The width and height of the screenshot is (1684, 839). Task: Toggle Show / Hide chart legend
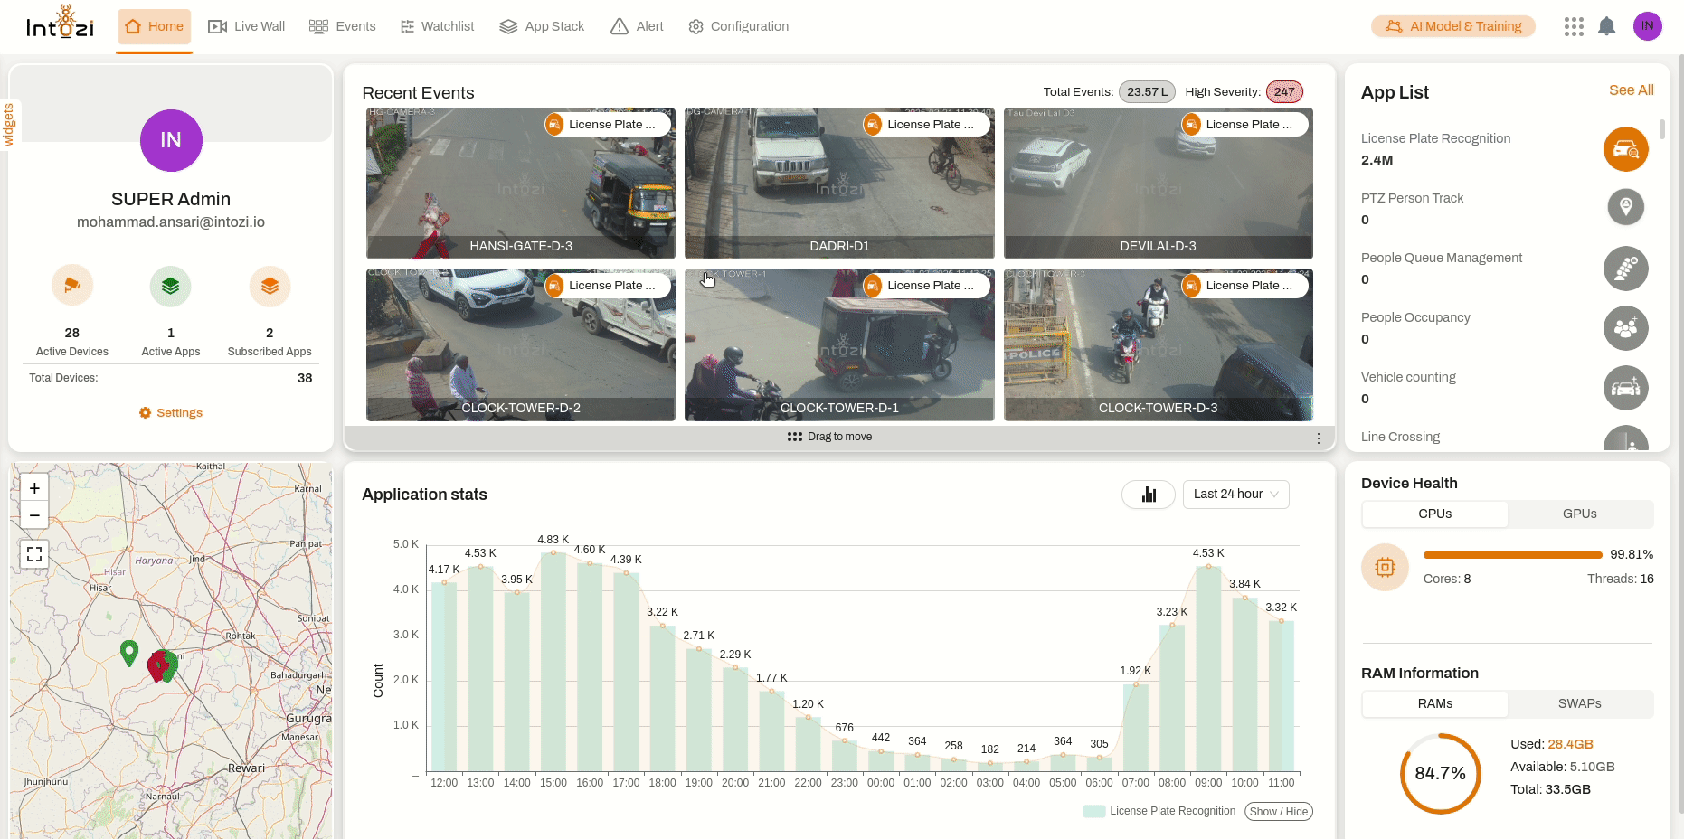(1278, 812)
